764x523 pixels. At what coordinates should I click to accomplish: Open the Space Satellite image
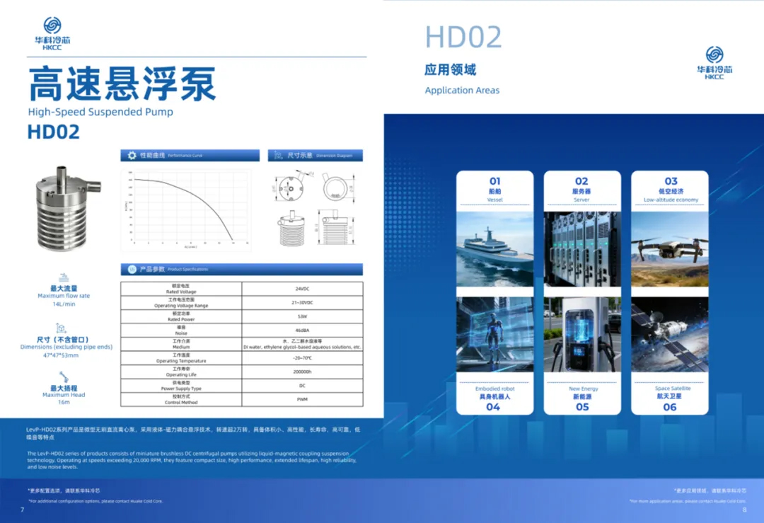click(669, 334)
